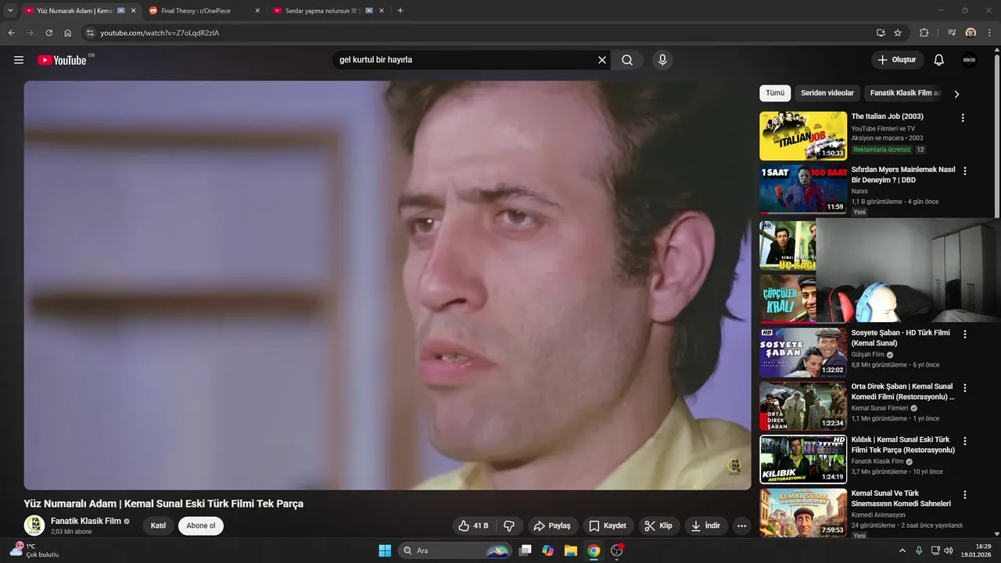Screen dimensions: 1001x563
Task: Open Sıfırdan Myers Mainlemek video title
Action: pyautogui.click(x=903, y=174)
